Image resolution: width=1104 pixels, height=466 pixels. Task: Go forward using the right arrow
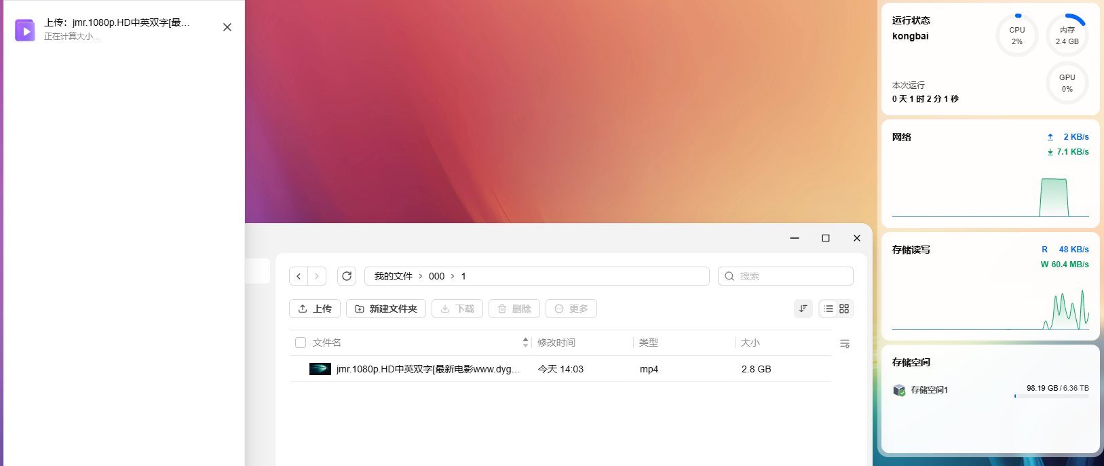coord(317,276)
